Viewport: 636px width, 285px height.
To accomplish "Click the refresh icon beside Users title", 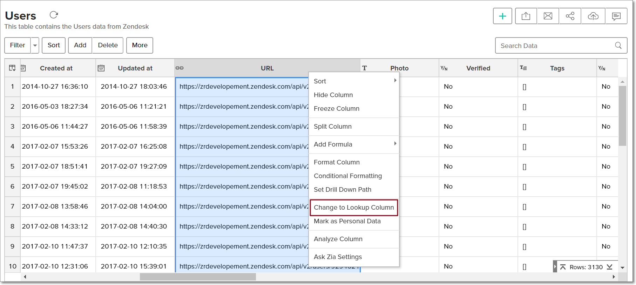I will pyautogui.click(x=54, y=15).
